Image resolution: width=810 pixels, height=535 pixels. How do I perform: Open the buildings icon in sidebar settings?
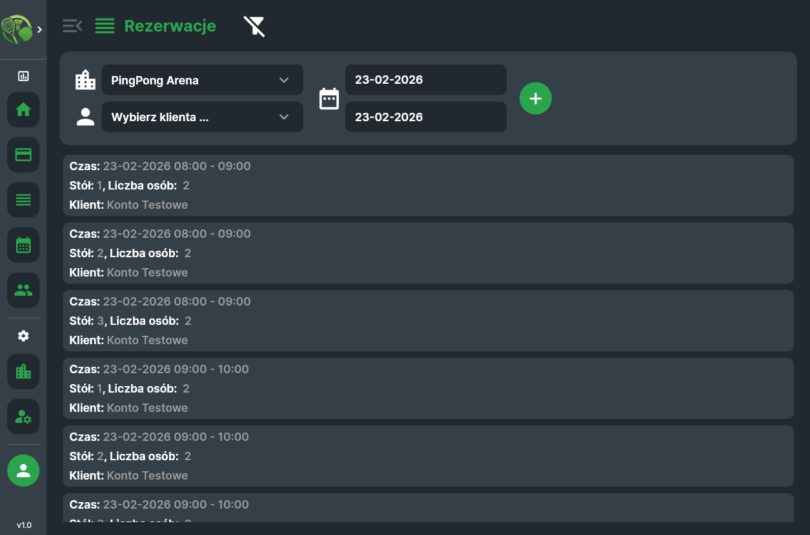tap(23, 371)
